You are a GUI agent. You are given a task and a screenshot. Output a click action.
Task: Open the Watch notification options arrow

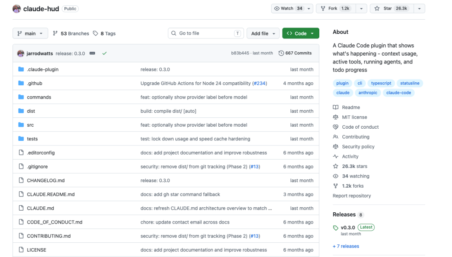click(x=309, y=9)
